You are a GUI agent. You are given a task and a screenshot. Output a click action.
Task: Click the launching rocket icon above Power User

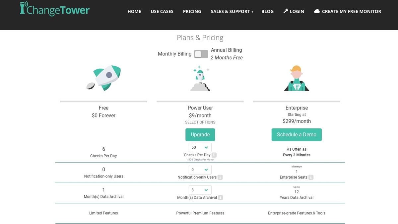[200, 78]
